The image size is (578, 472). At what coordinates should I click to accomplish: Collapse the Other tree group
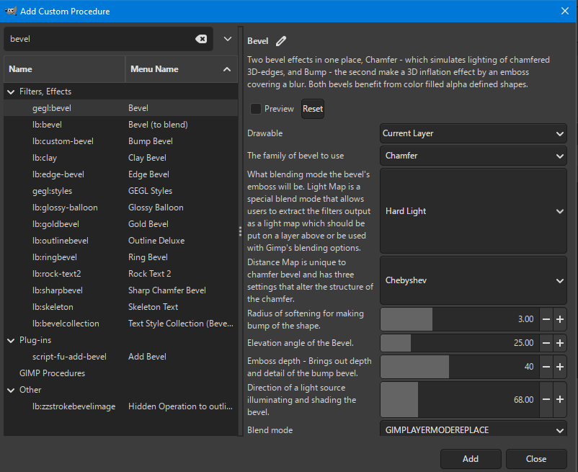[11, 390]
